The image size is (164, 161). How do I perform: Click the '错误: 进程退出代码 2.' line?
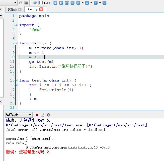click(28, 152)
